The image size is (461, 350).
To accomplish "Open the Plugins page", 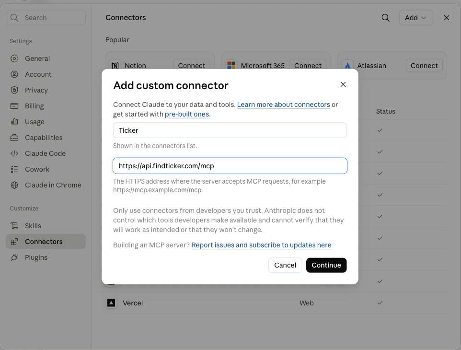I will (x=46, y=257).
